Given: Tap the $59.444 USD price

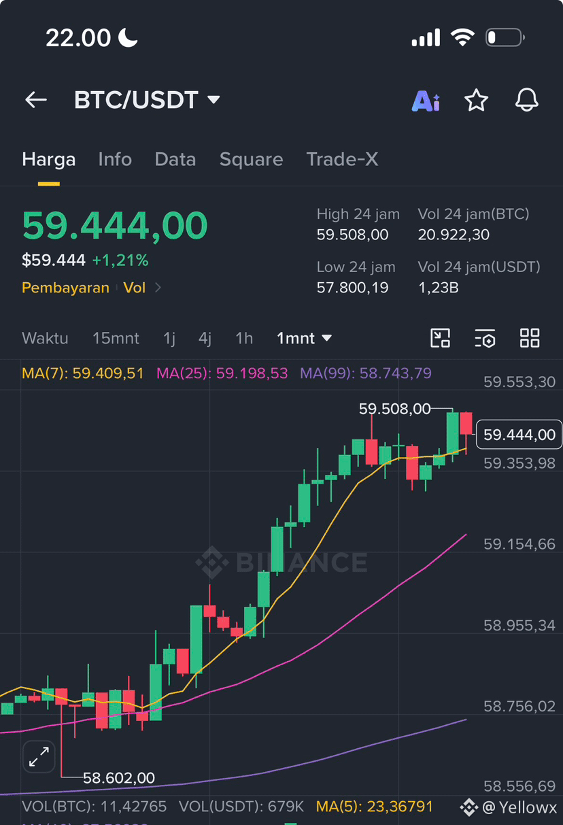Looking at the screenshot, I should point(54,260).
